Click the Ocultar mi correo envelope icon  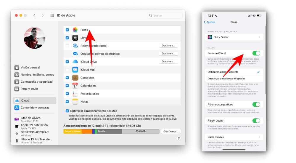tap(75, 54)
